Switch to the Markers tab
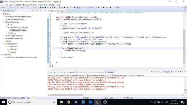The width and height of the screenshot is (187, 105). pyautogui.click(x=51, y=72)
